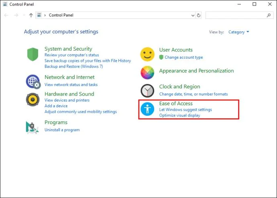277x198 pixels.
Task: Go up one level with the up arrow
Action: 31,15
